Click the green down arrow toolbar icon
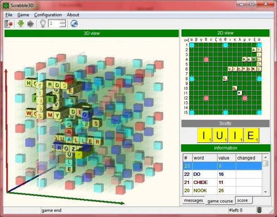The image size is (277, 217). (21, 24)
